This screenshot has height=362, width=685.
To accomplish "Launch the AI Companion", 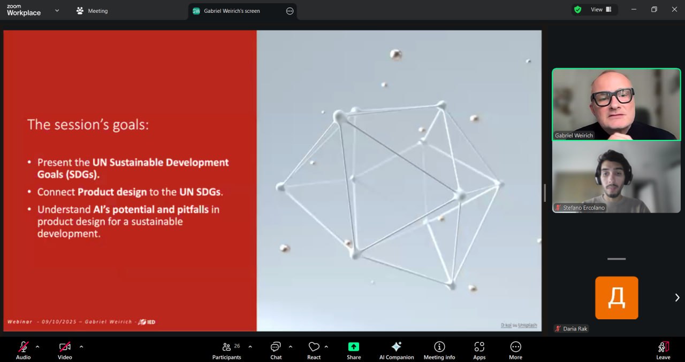I will point(397,350).
